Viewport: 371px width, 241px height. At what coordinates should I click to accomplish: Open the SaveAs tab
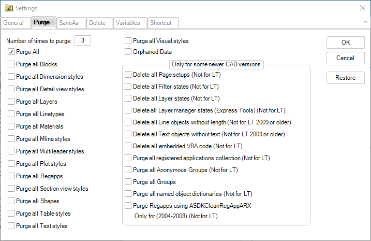pyautogui.click(x=69, y=23)
